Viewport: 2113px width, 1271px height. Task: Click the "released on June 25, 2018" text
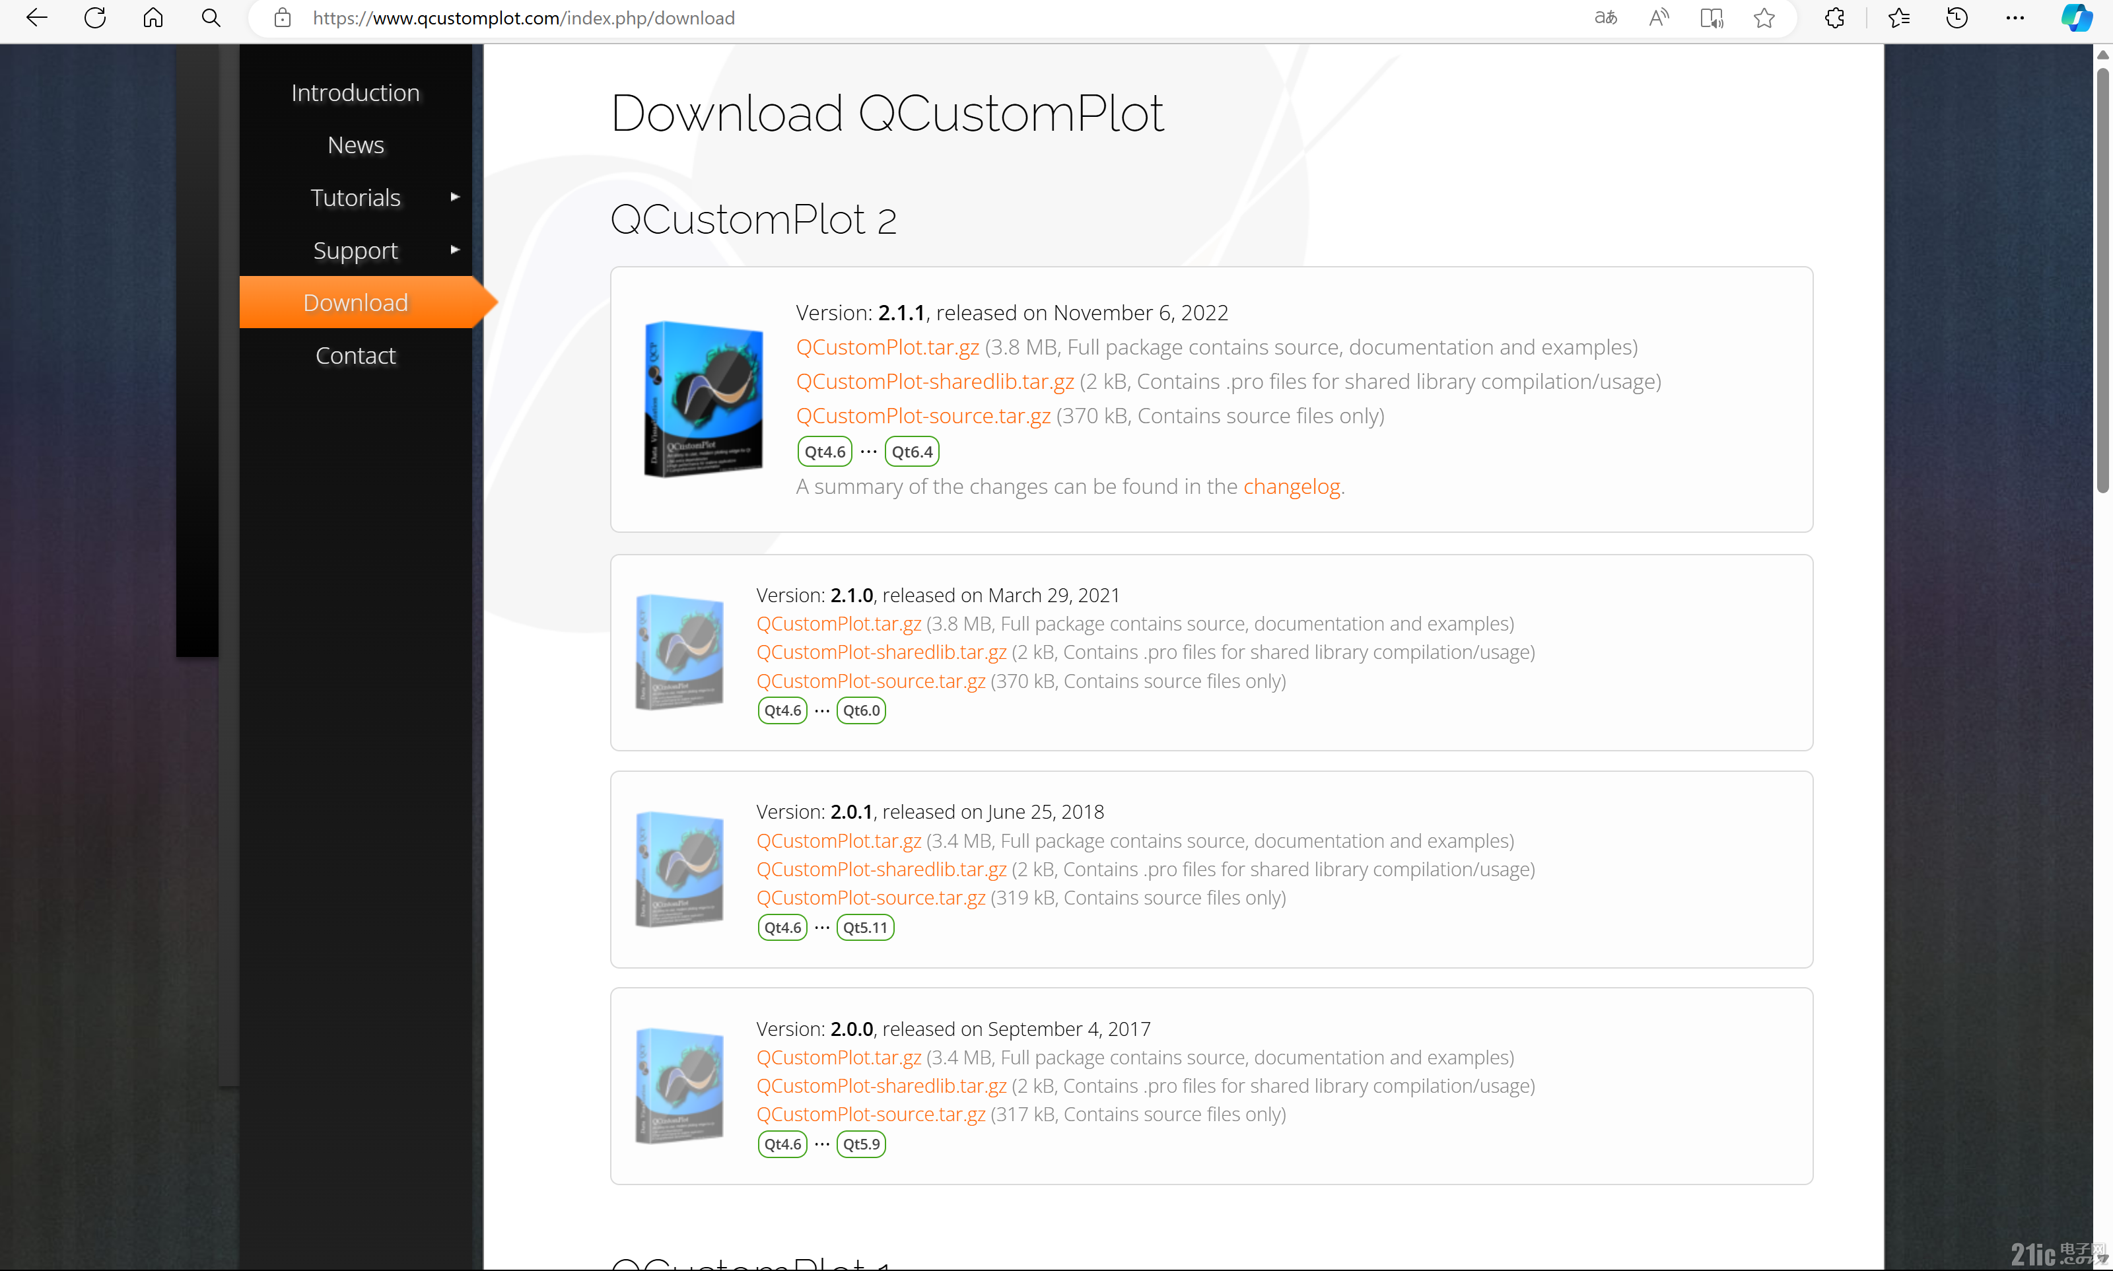[x=994, y=812]
